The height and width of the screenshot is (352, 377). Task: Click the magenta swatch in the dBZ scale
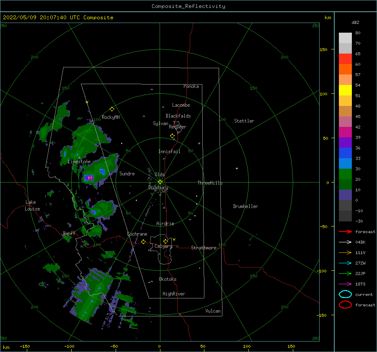(345, 132)
